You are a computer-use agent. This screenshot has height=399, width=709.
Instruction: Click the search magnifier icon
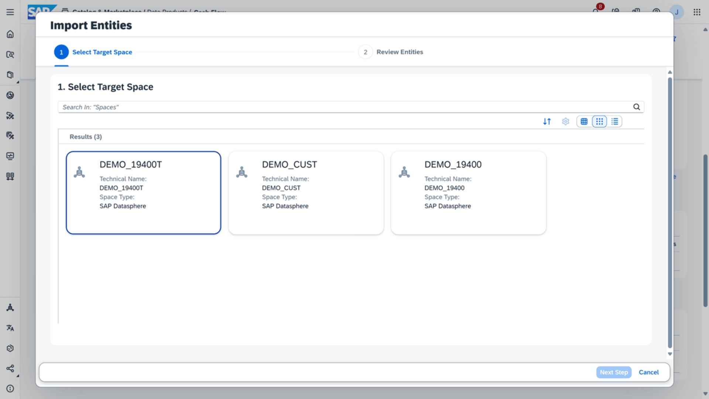tap(636, 107)
